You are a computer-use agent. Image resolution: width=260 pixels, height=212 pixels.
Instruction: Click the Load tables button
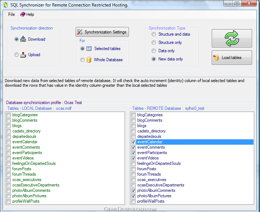(x=232, y=58)
